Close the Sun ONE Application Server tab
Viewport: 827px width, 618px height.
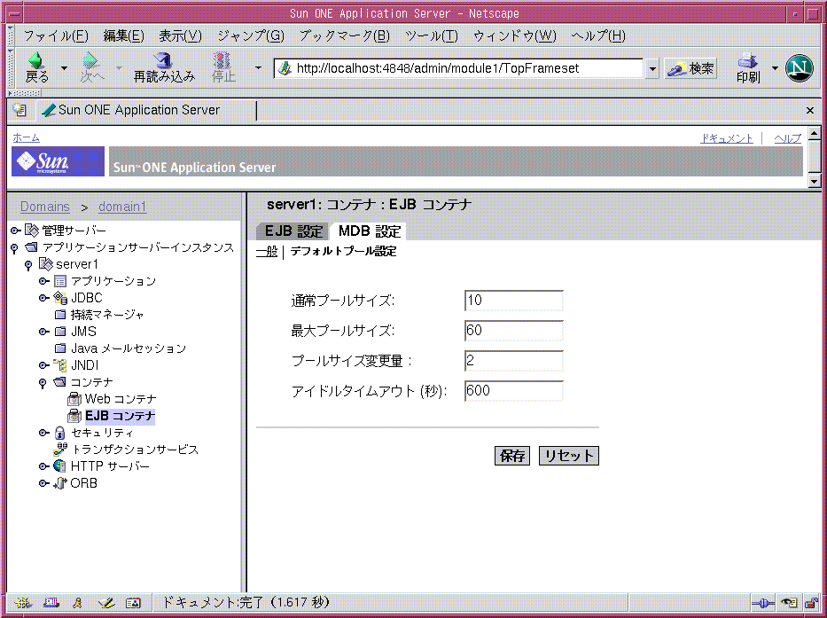coord(810,110)
